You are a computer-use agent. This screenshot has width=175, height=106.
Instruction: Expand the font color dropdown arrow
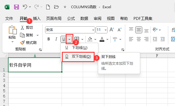107,39
